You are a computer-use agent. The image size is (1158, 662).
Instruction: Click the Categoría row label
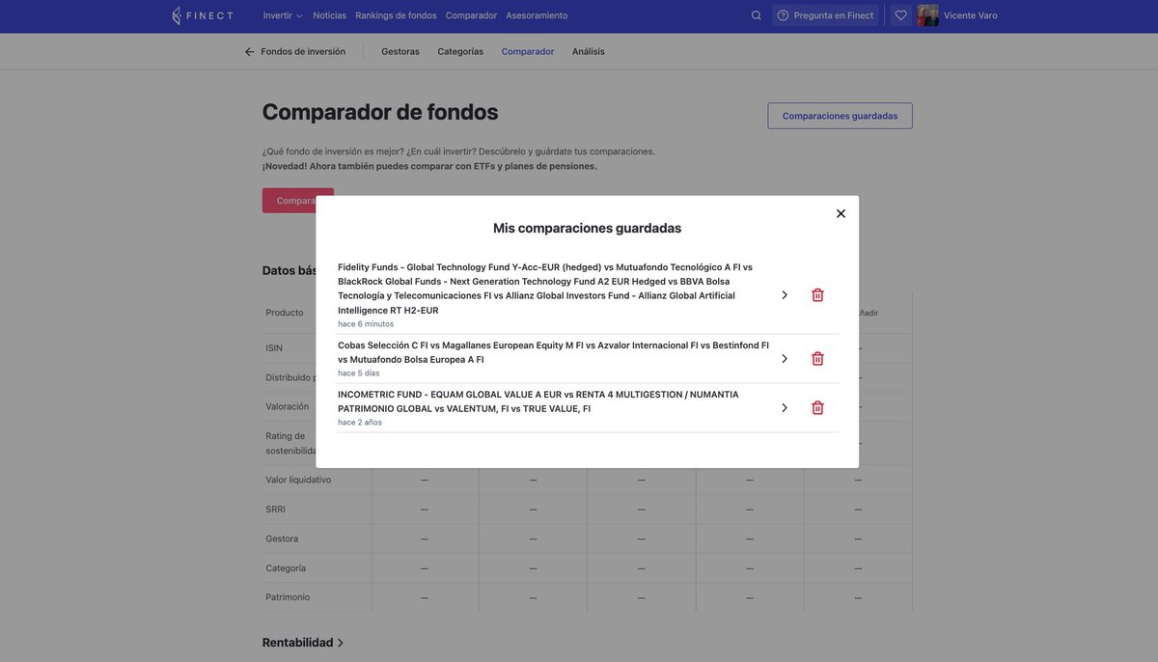tap(286, 568)
